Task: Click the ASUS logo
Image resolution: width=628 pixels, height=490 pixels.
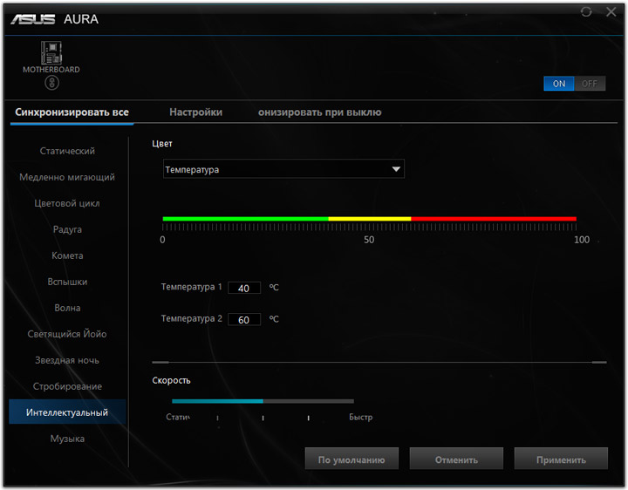Action: (33, 19)
